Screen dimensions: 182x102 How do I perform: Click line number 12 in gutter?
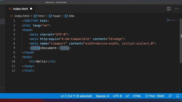tap(13, 71)
